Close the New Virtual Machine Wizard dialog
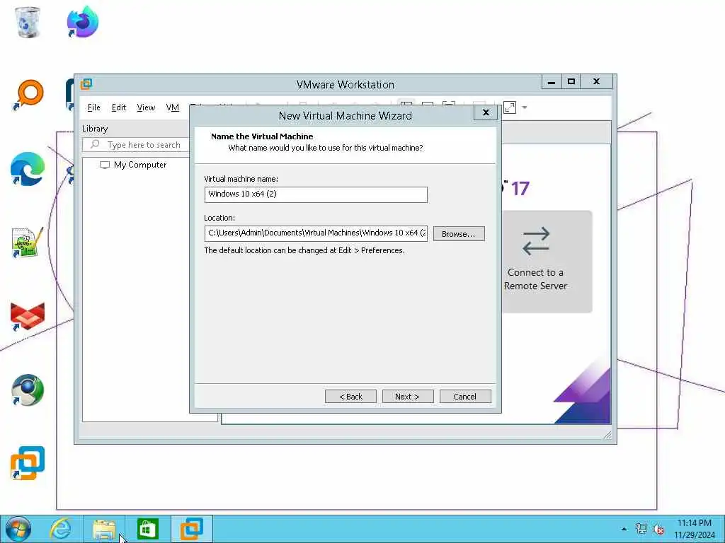 [x=486, y=112]
